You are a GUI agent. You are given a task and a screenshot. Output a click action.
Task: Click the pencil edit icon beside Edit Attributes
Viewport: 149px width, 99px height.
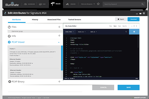5,13
